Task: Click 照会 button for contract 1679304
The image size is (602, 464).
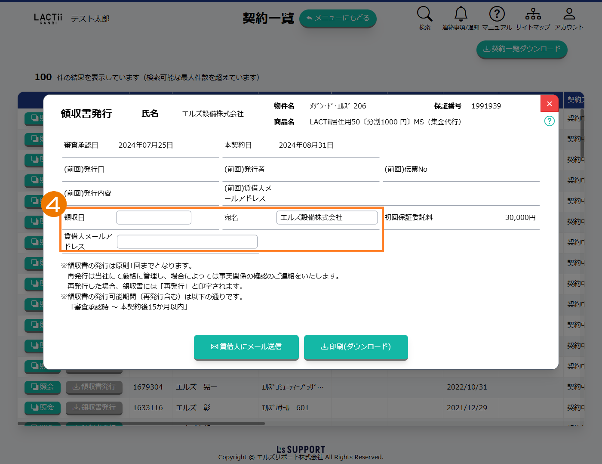Action: coord(43,387)
